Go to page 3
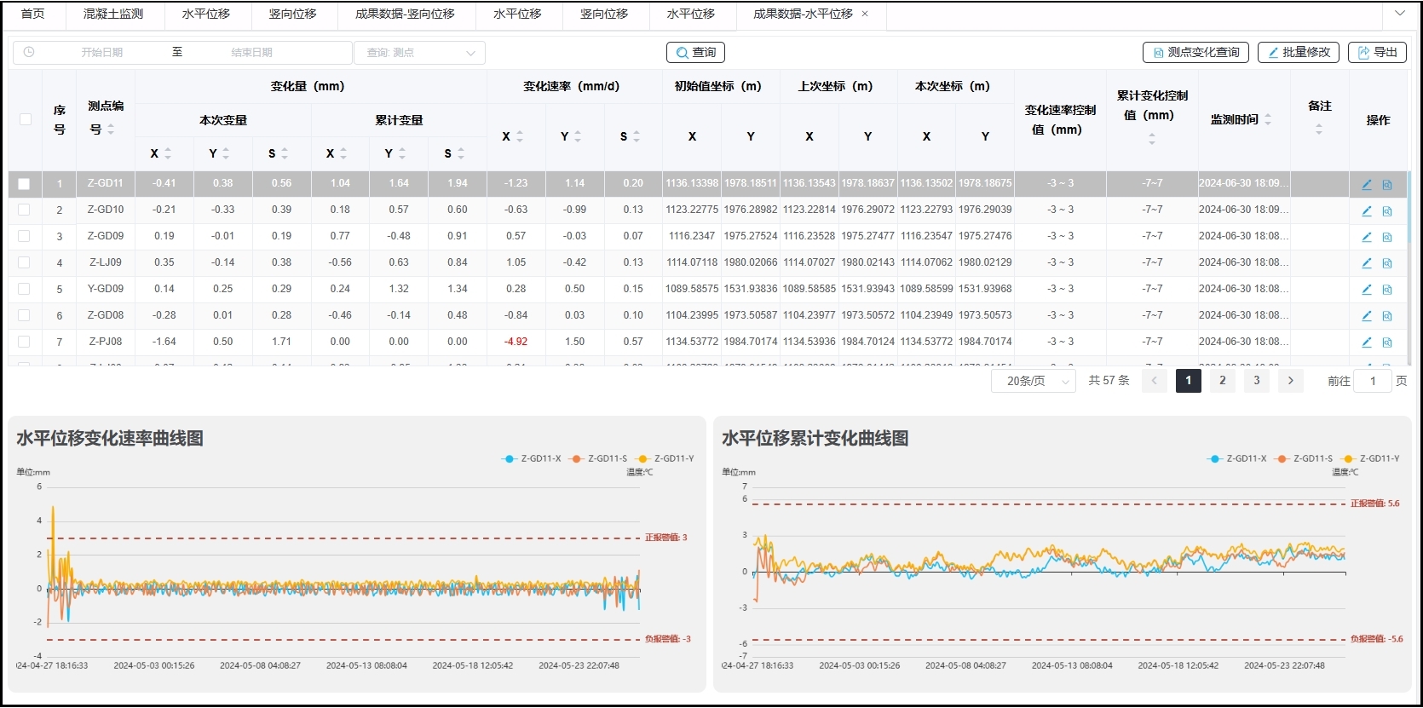The image size is (1423, 708). (1257, 381)
